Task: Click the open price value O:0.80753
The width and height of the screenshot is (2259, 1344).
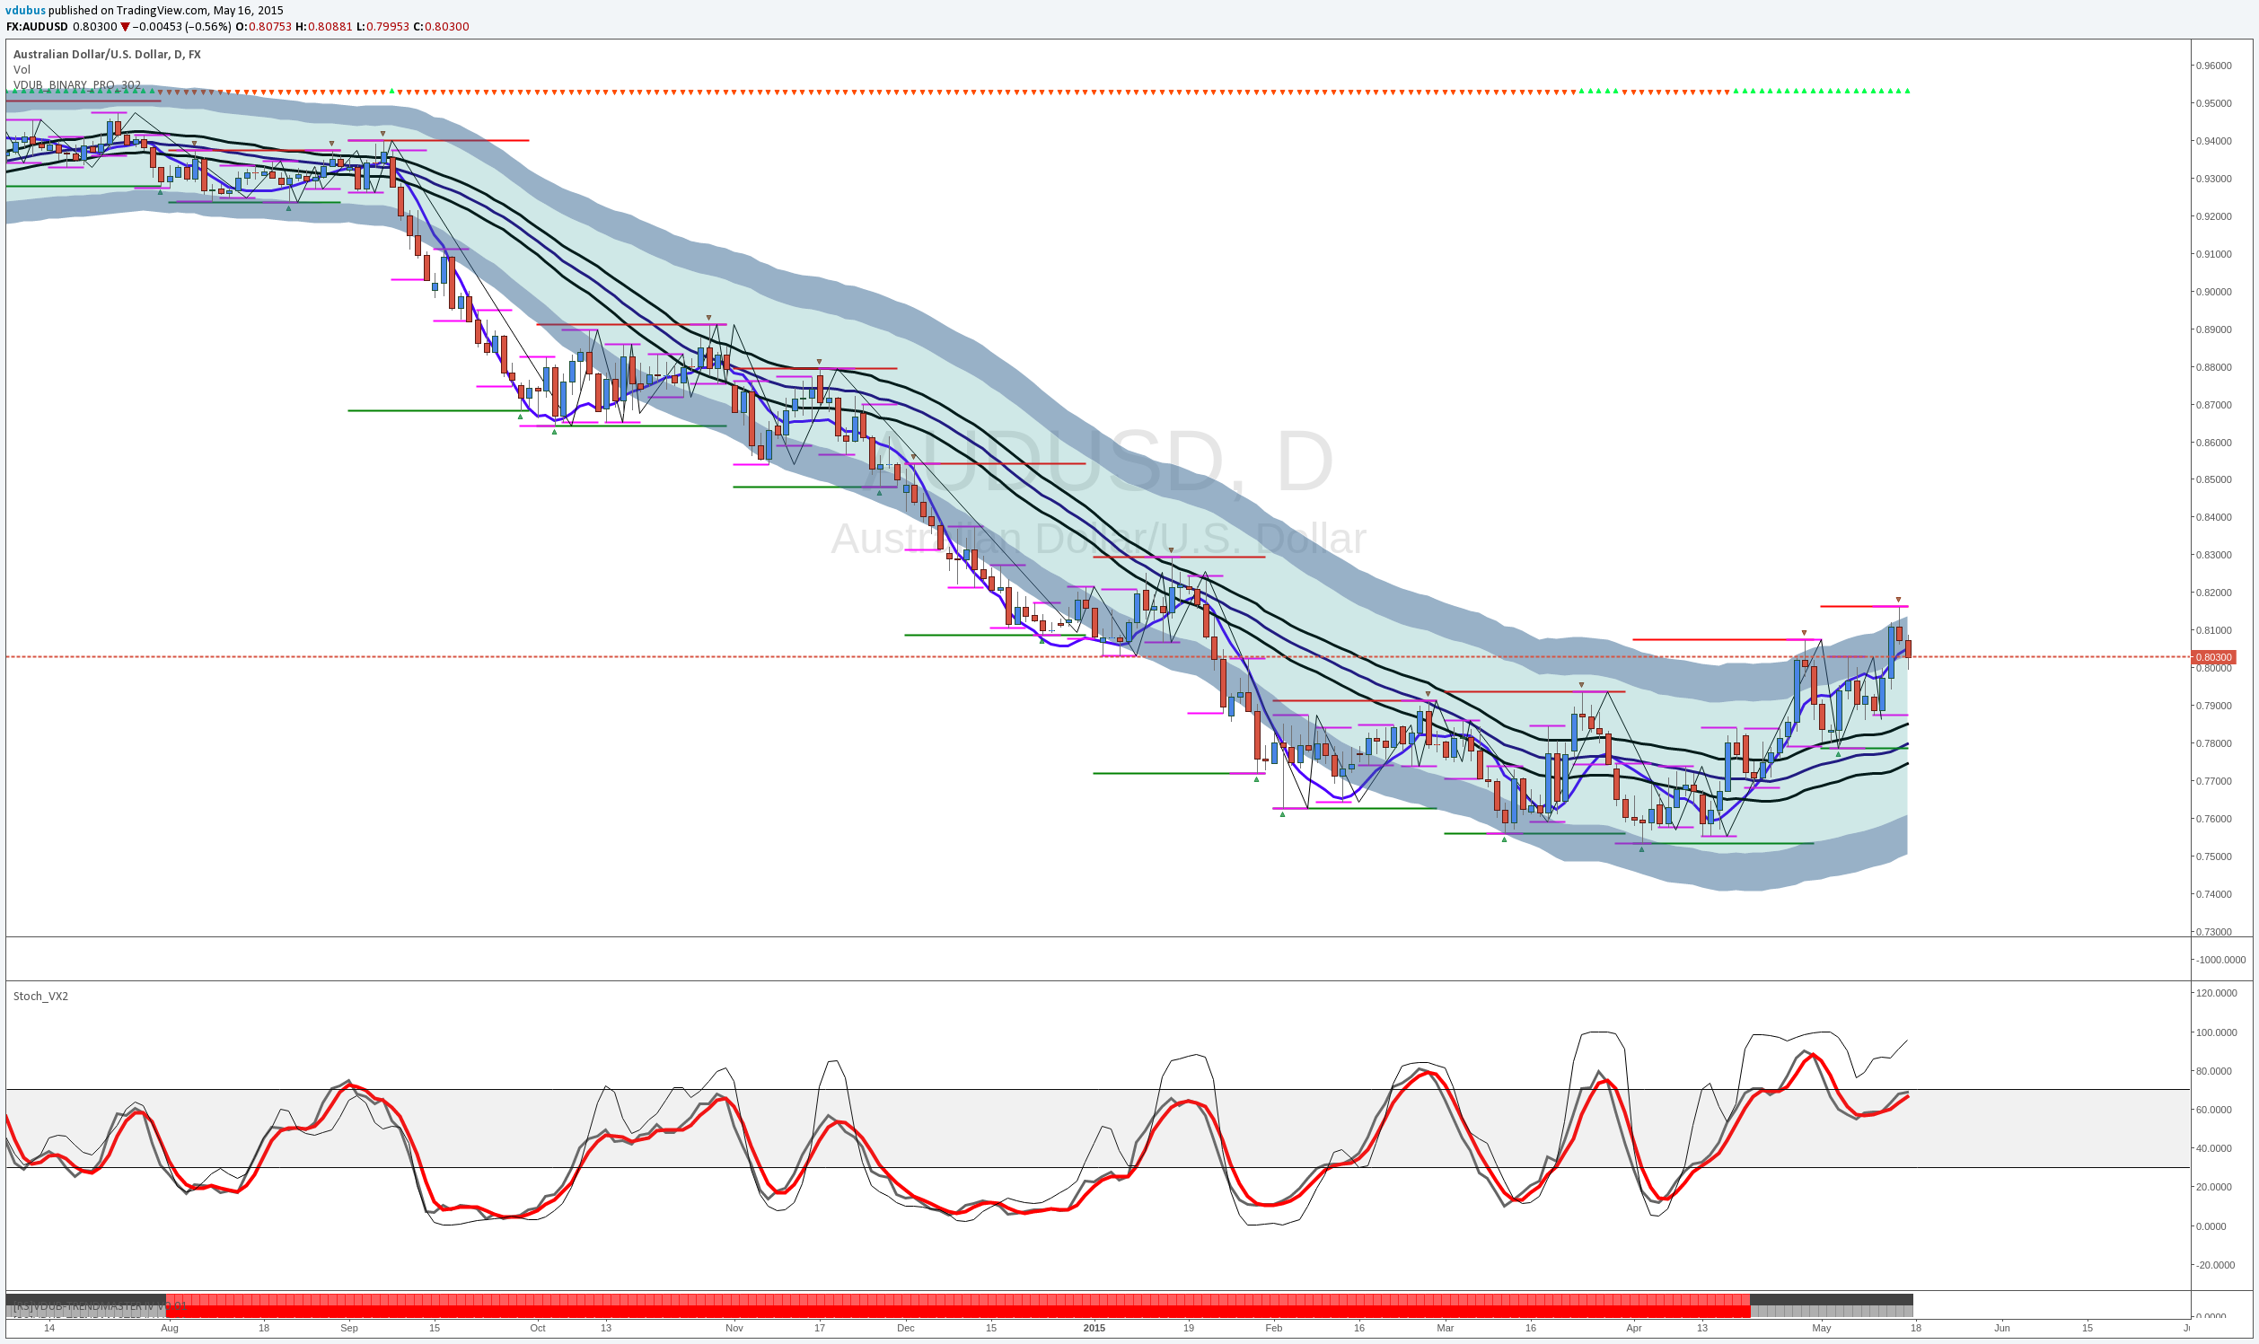Action: (264, 26)
